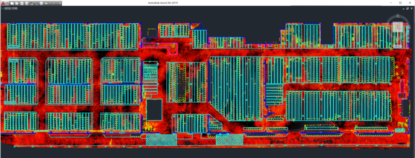Click the ViewCube top face
This screenshot has width=415, height=158.
point(398,27)
